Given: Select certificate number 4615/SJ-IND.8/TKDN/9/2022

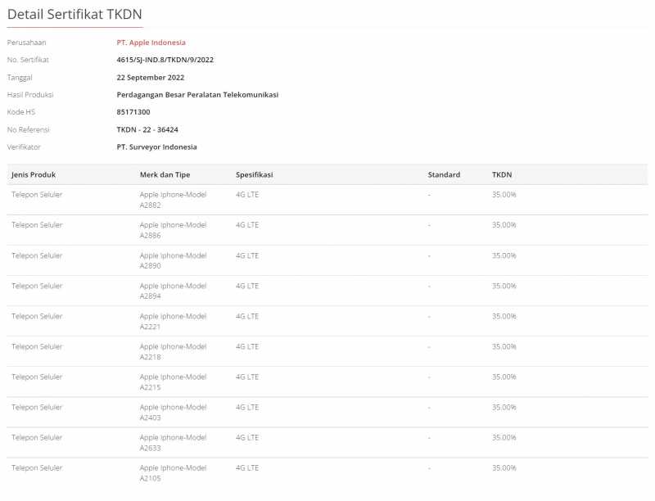Looking at the screenshot, I should point(165,60).
